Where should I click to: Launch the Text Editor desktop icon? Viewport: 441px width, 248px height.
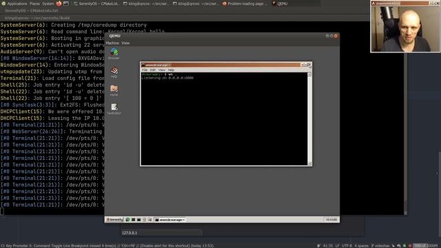pyautogui.click(x=114, y=109)
